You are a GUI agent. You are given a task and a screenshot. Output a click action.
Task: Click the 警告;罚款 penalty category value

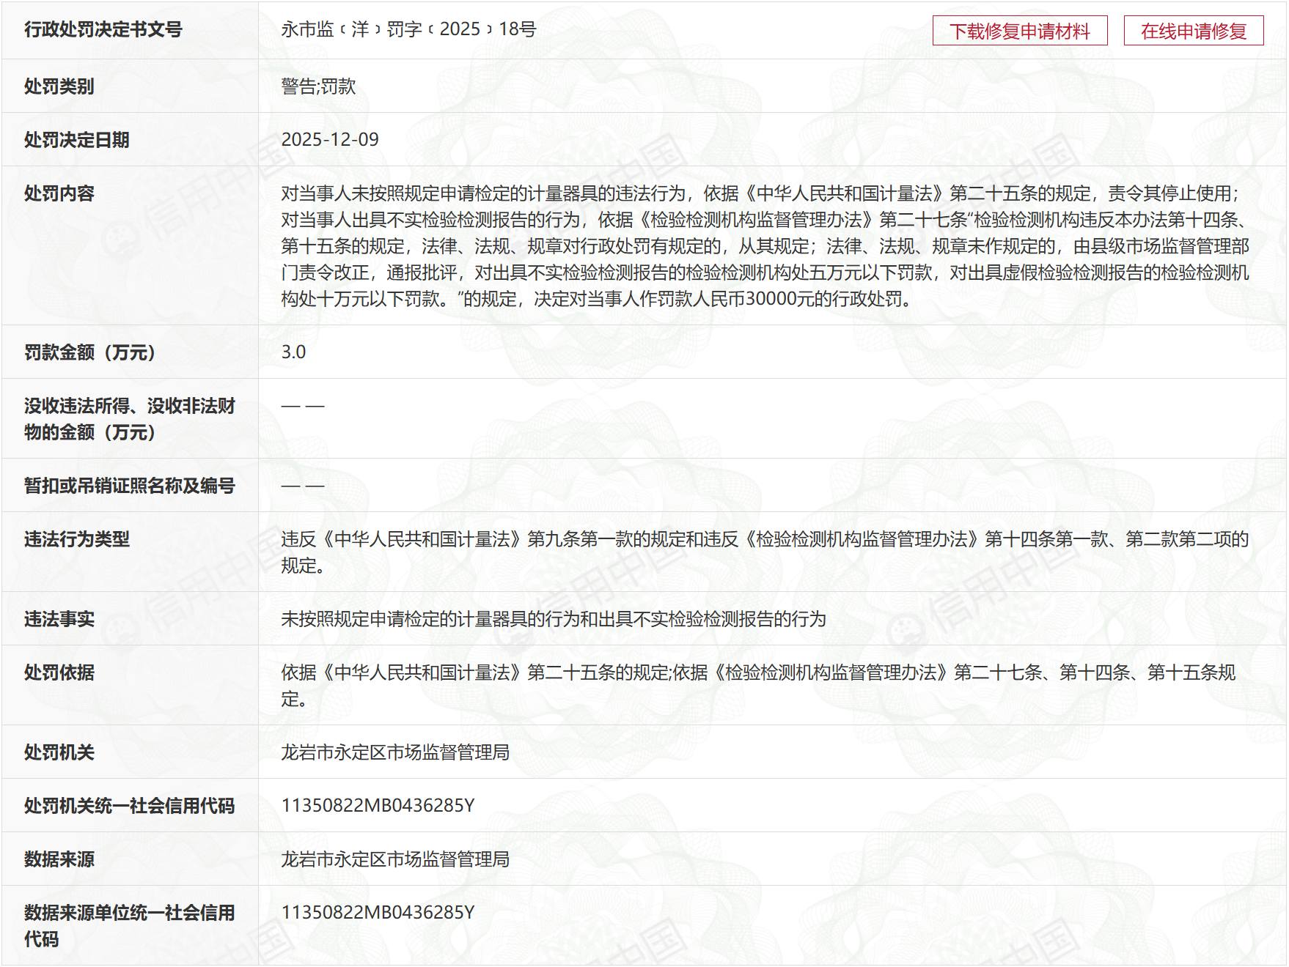[318, 86]
